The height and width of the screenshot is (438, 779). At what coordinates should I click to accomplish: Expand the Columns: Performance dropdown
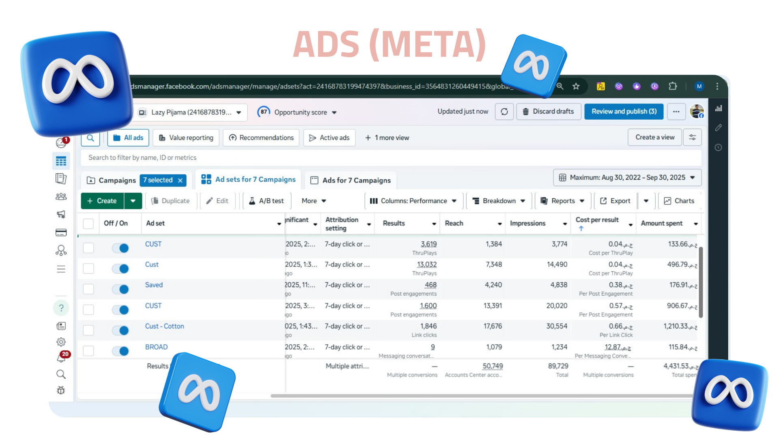[x=413, y=201]
